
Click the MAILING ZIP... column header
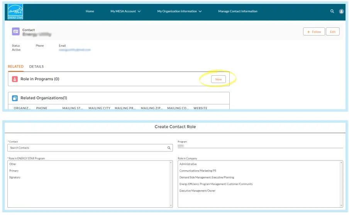(152, 108)
